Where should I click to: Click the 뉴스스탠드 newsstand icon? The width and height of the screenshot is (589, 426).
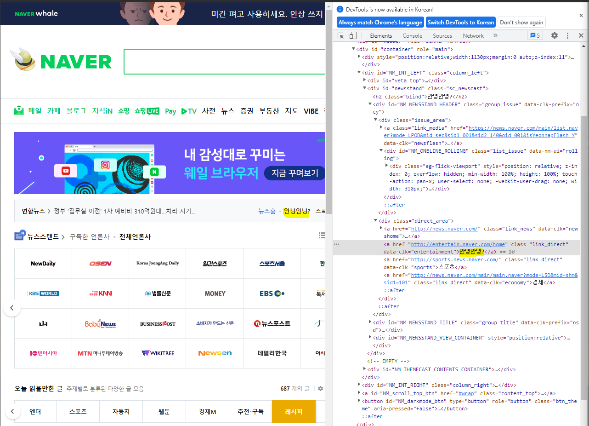(20, 236)
